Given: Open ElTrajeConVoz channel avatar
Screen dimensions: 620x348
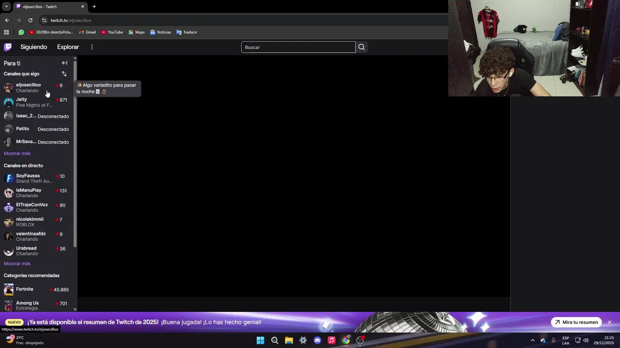Looking at the screenshot, I should coord(8,207).
